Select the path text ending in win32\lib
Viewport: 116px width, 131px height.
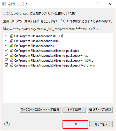click(54, 61)
